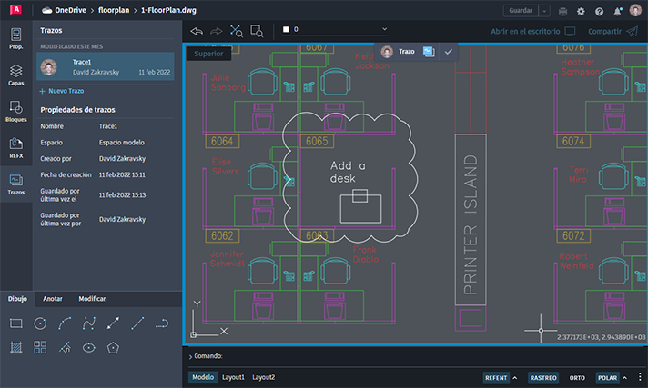Click the Compartir button
Screen dimensions: 648x388
click(x=613, y=32)
